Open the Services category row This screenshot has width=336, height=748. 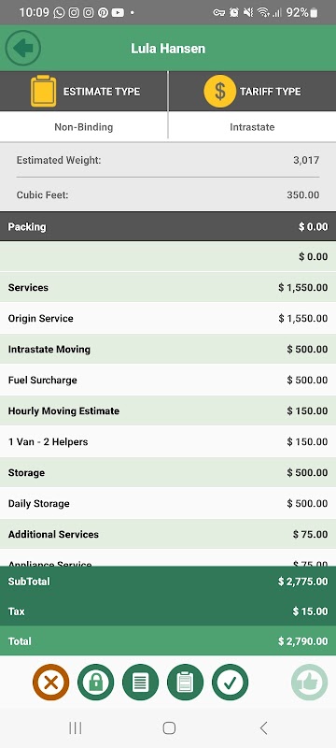coord(168,288)
